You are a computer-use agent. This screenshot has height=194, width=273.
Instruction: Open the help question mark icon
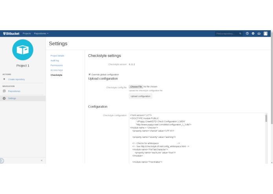[247, 33]
